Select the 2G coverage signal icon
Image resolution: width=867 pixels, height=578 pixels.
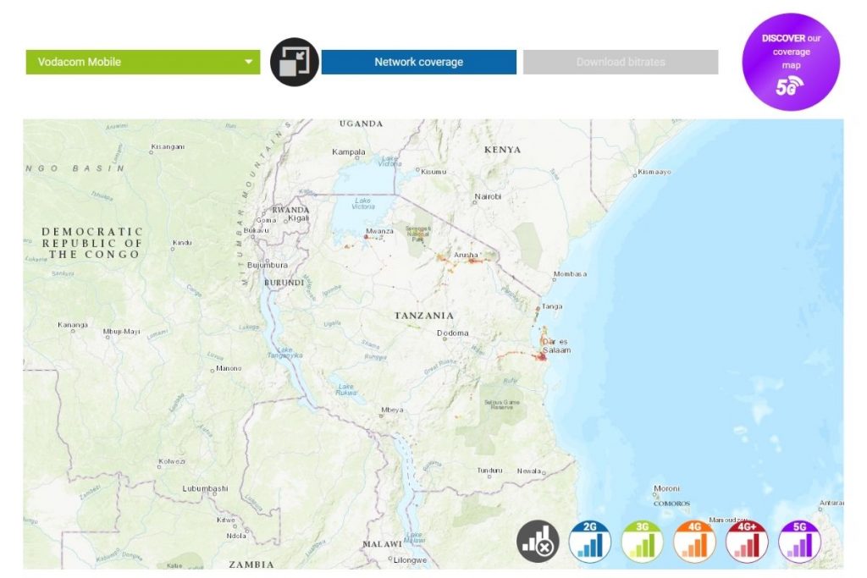coord(588,540)
